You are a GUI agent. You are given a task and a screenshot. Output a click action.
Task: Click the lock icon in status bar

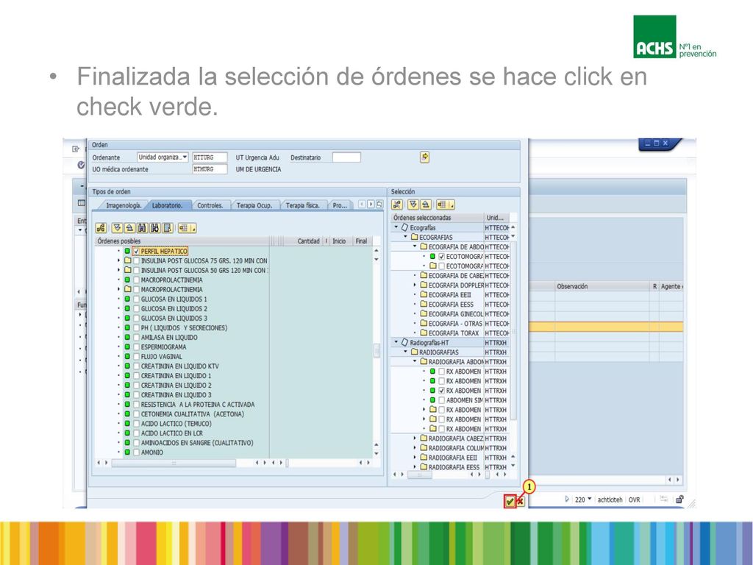click(x=679, y=500)
